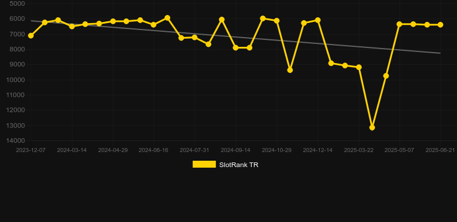Viewport: 457px width, 222px height.
Task: Click the 2024-03-14 date label
Action: 72,150
